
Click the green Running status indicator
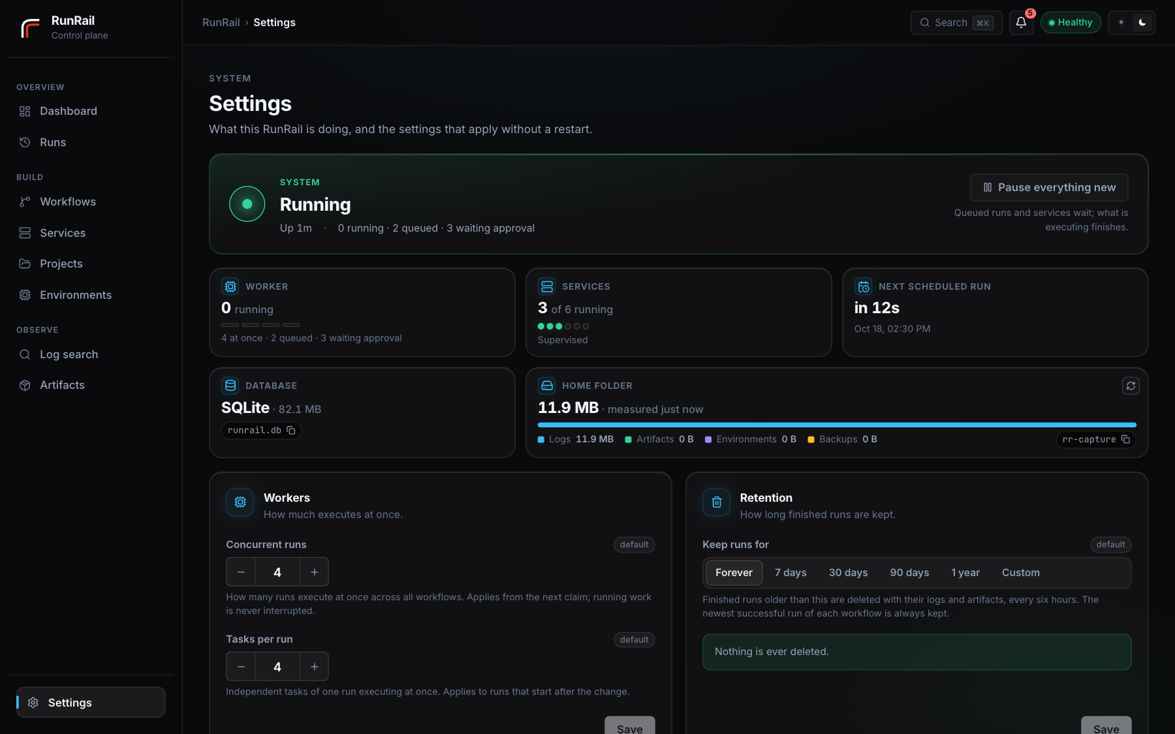(x=247, y=204)
